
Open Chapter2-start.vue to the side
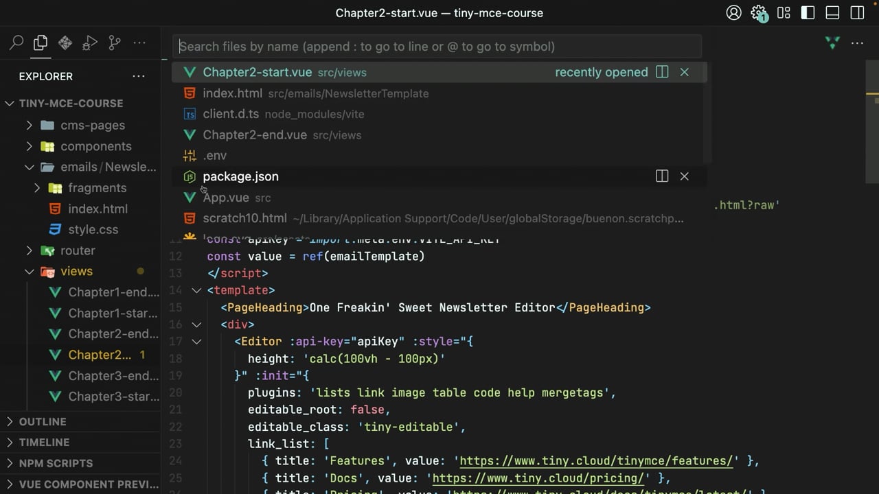tap(662, 72)
